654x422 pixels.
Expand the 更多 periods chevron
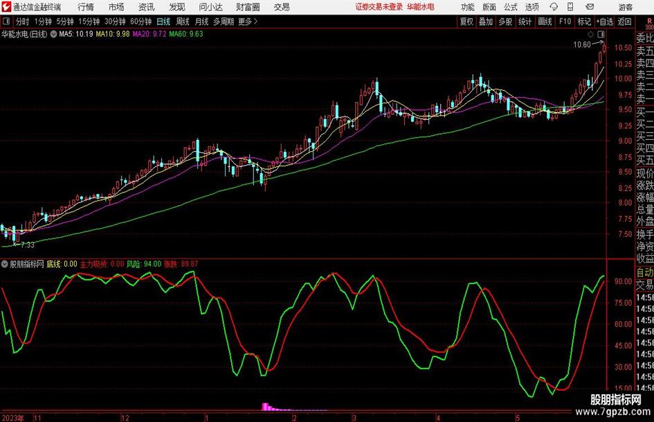[x=255, y=21]
